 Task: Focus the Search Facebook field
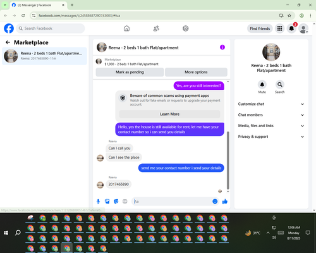51,28
